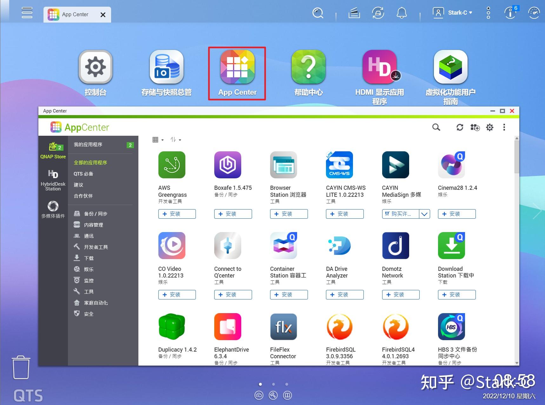The image size is (545, 405).
Task: Open FileFlex Connector app icon
Action: click(283, 326)
